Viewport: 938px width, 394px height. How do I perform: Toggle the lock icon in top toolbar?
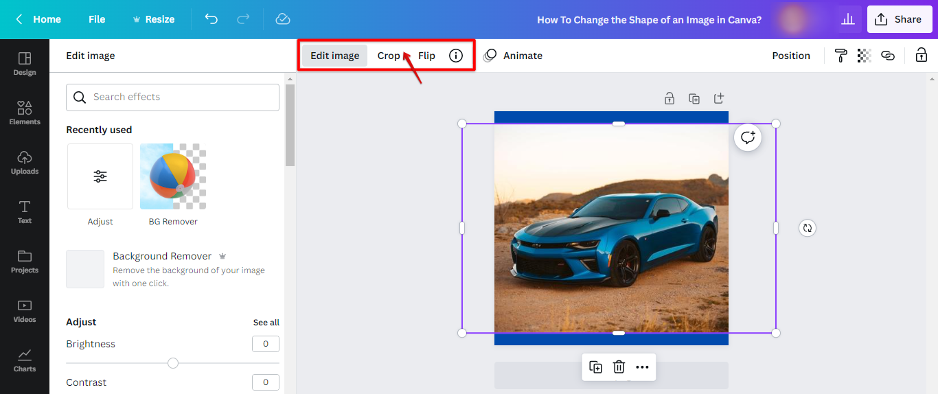click(x=922, y=56)
